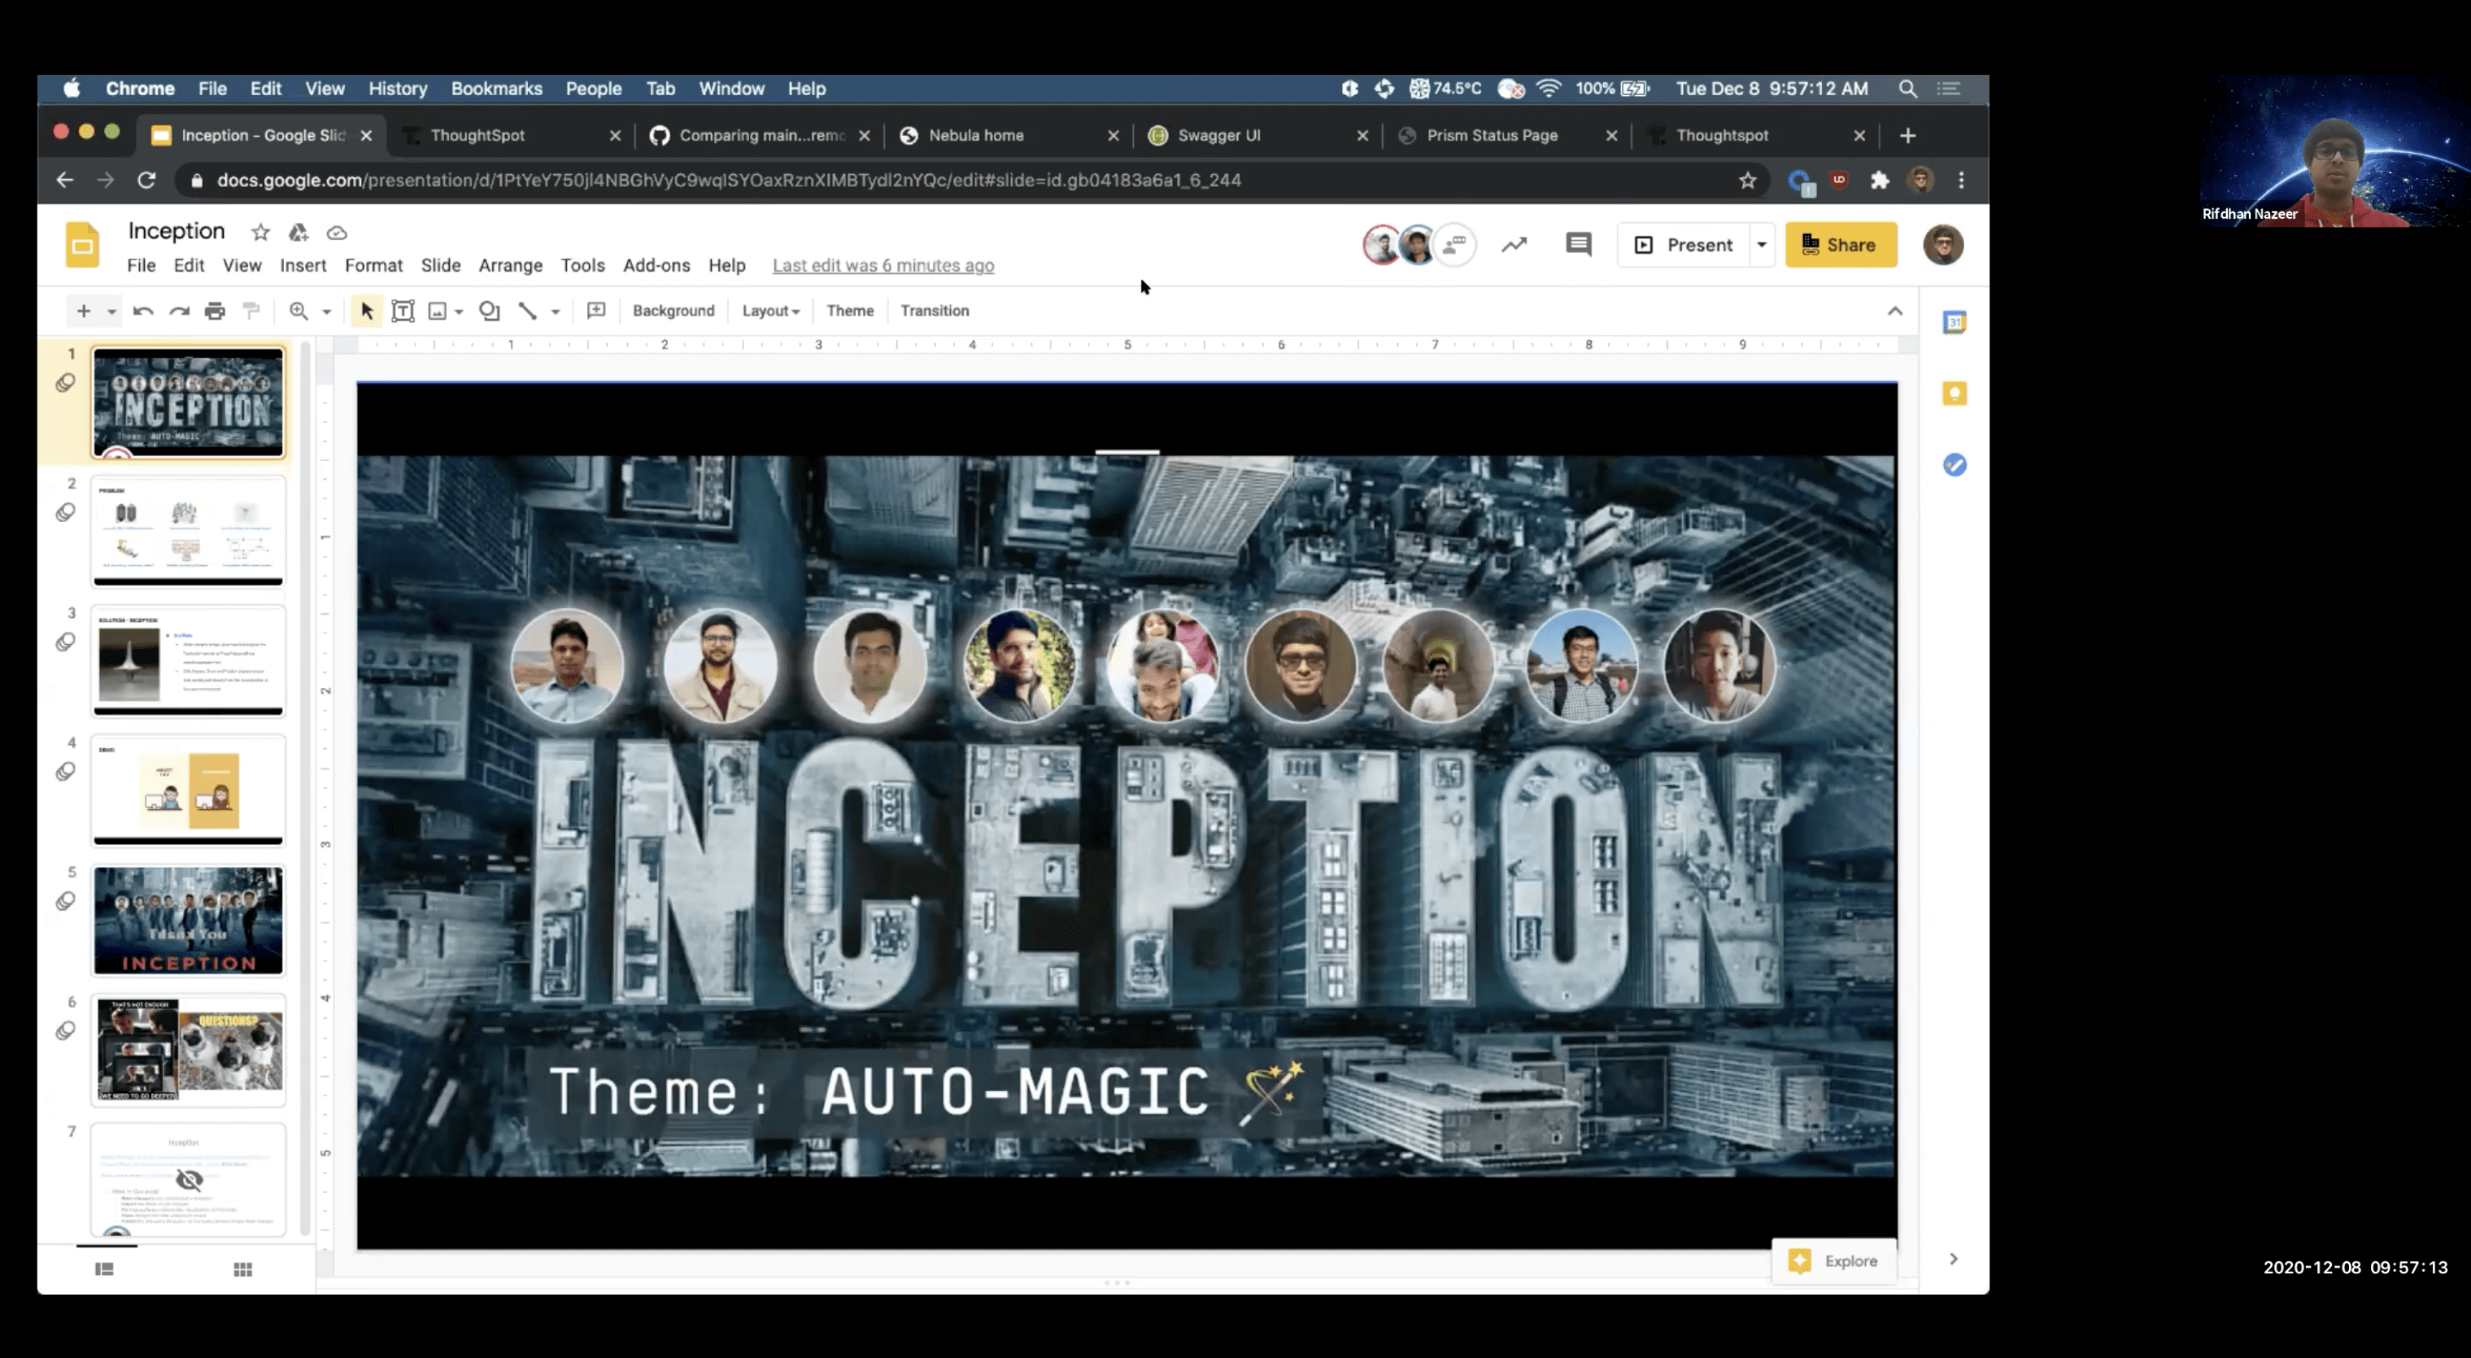Select the arrow cursor tool

(x=367, y=311)
